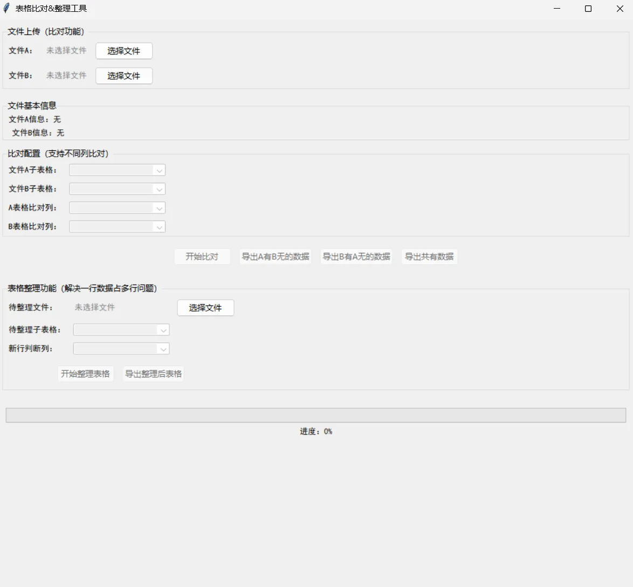Click the 文件A信息：无 label
This screenshot has height=587, width=633.
pyautogui.click(x=35, y=120)
